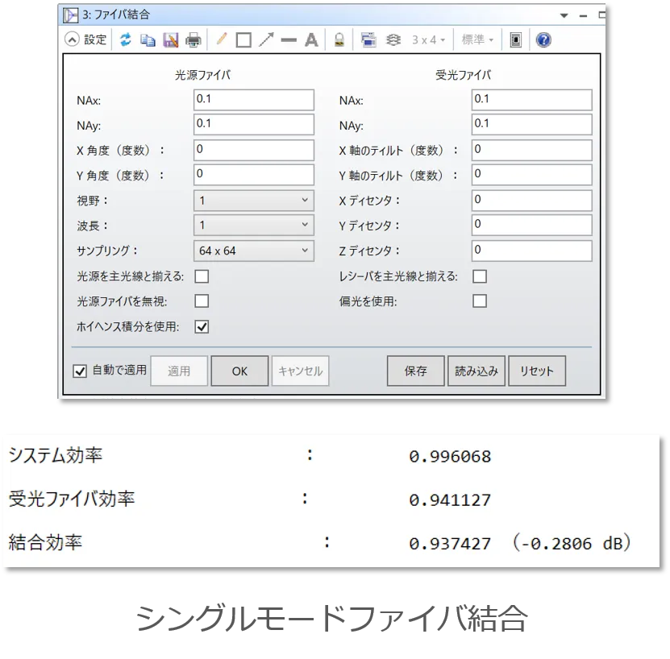Select the rectangle drawing tool
This screenshot has width=670, height=659.
243,40
